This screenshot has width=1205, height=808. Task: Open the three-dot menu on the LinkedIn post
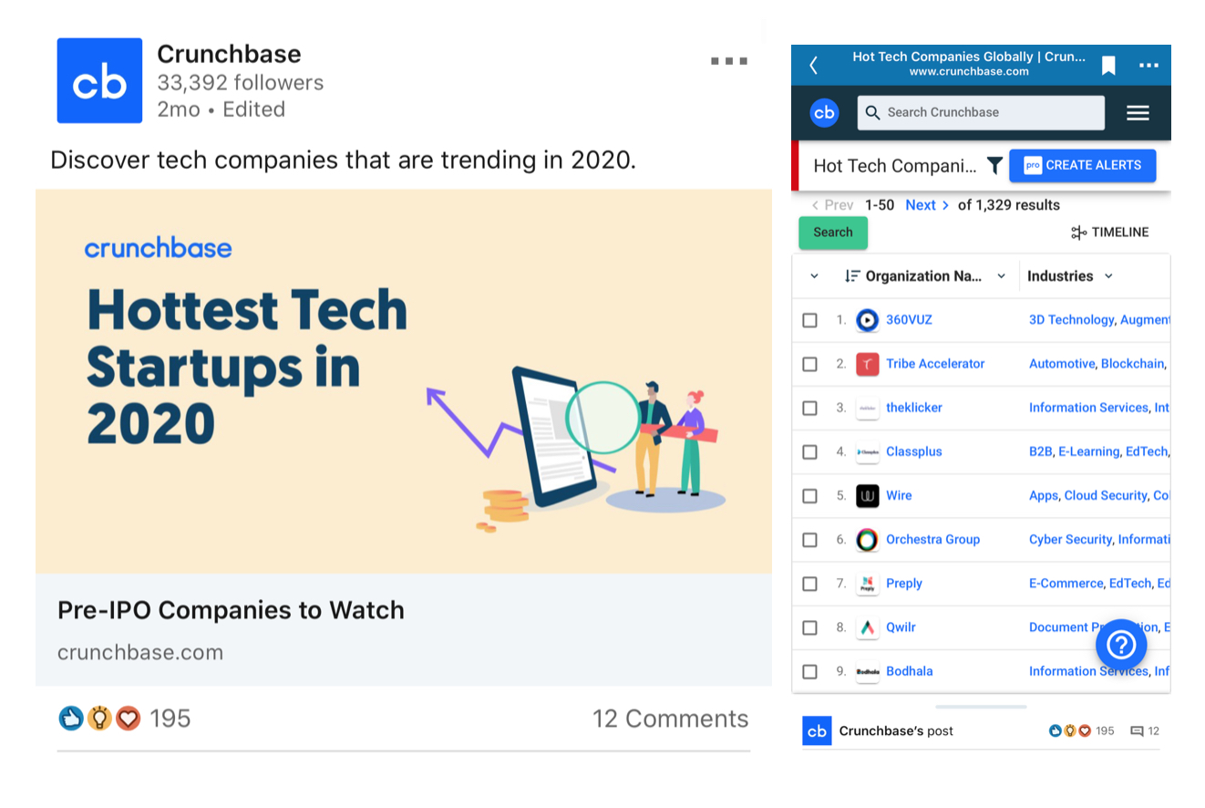point(728,60)
